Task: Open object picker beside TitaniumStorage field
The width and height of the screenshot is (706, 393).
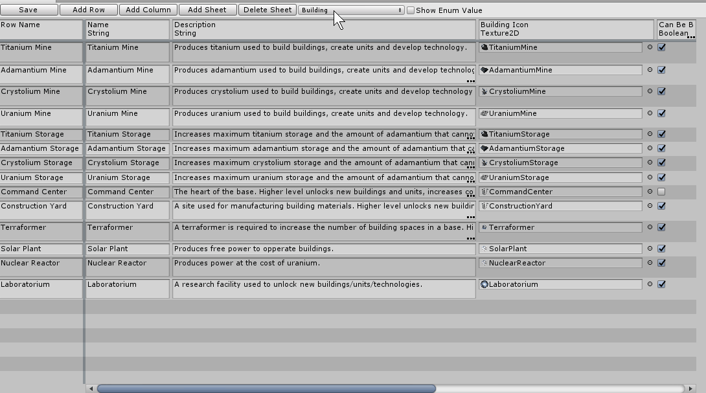Action: [650, 134]
